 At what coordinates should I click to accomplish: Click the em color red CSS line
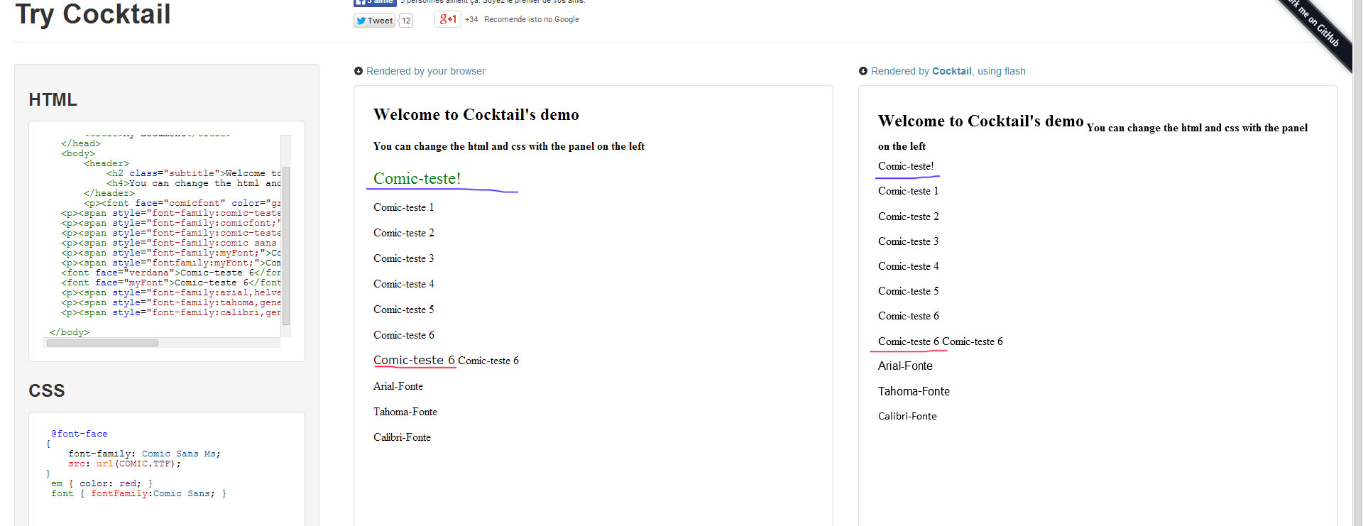click(102, 483)
